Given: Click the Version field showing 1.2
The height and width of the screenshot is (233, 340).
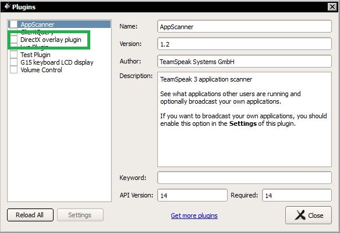Looking at the screenshot, I should click(245, 44).
